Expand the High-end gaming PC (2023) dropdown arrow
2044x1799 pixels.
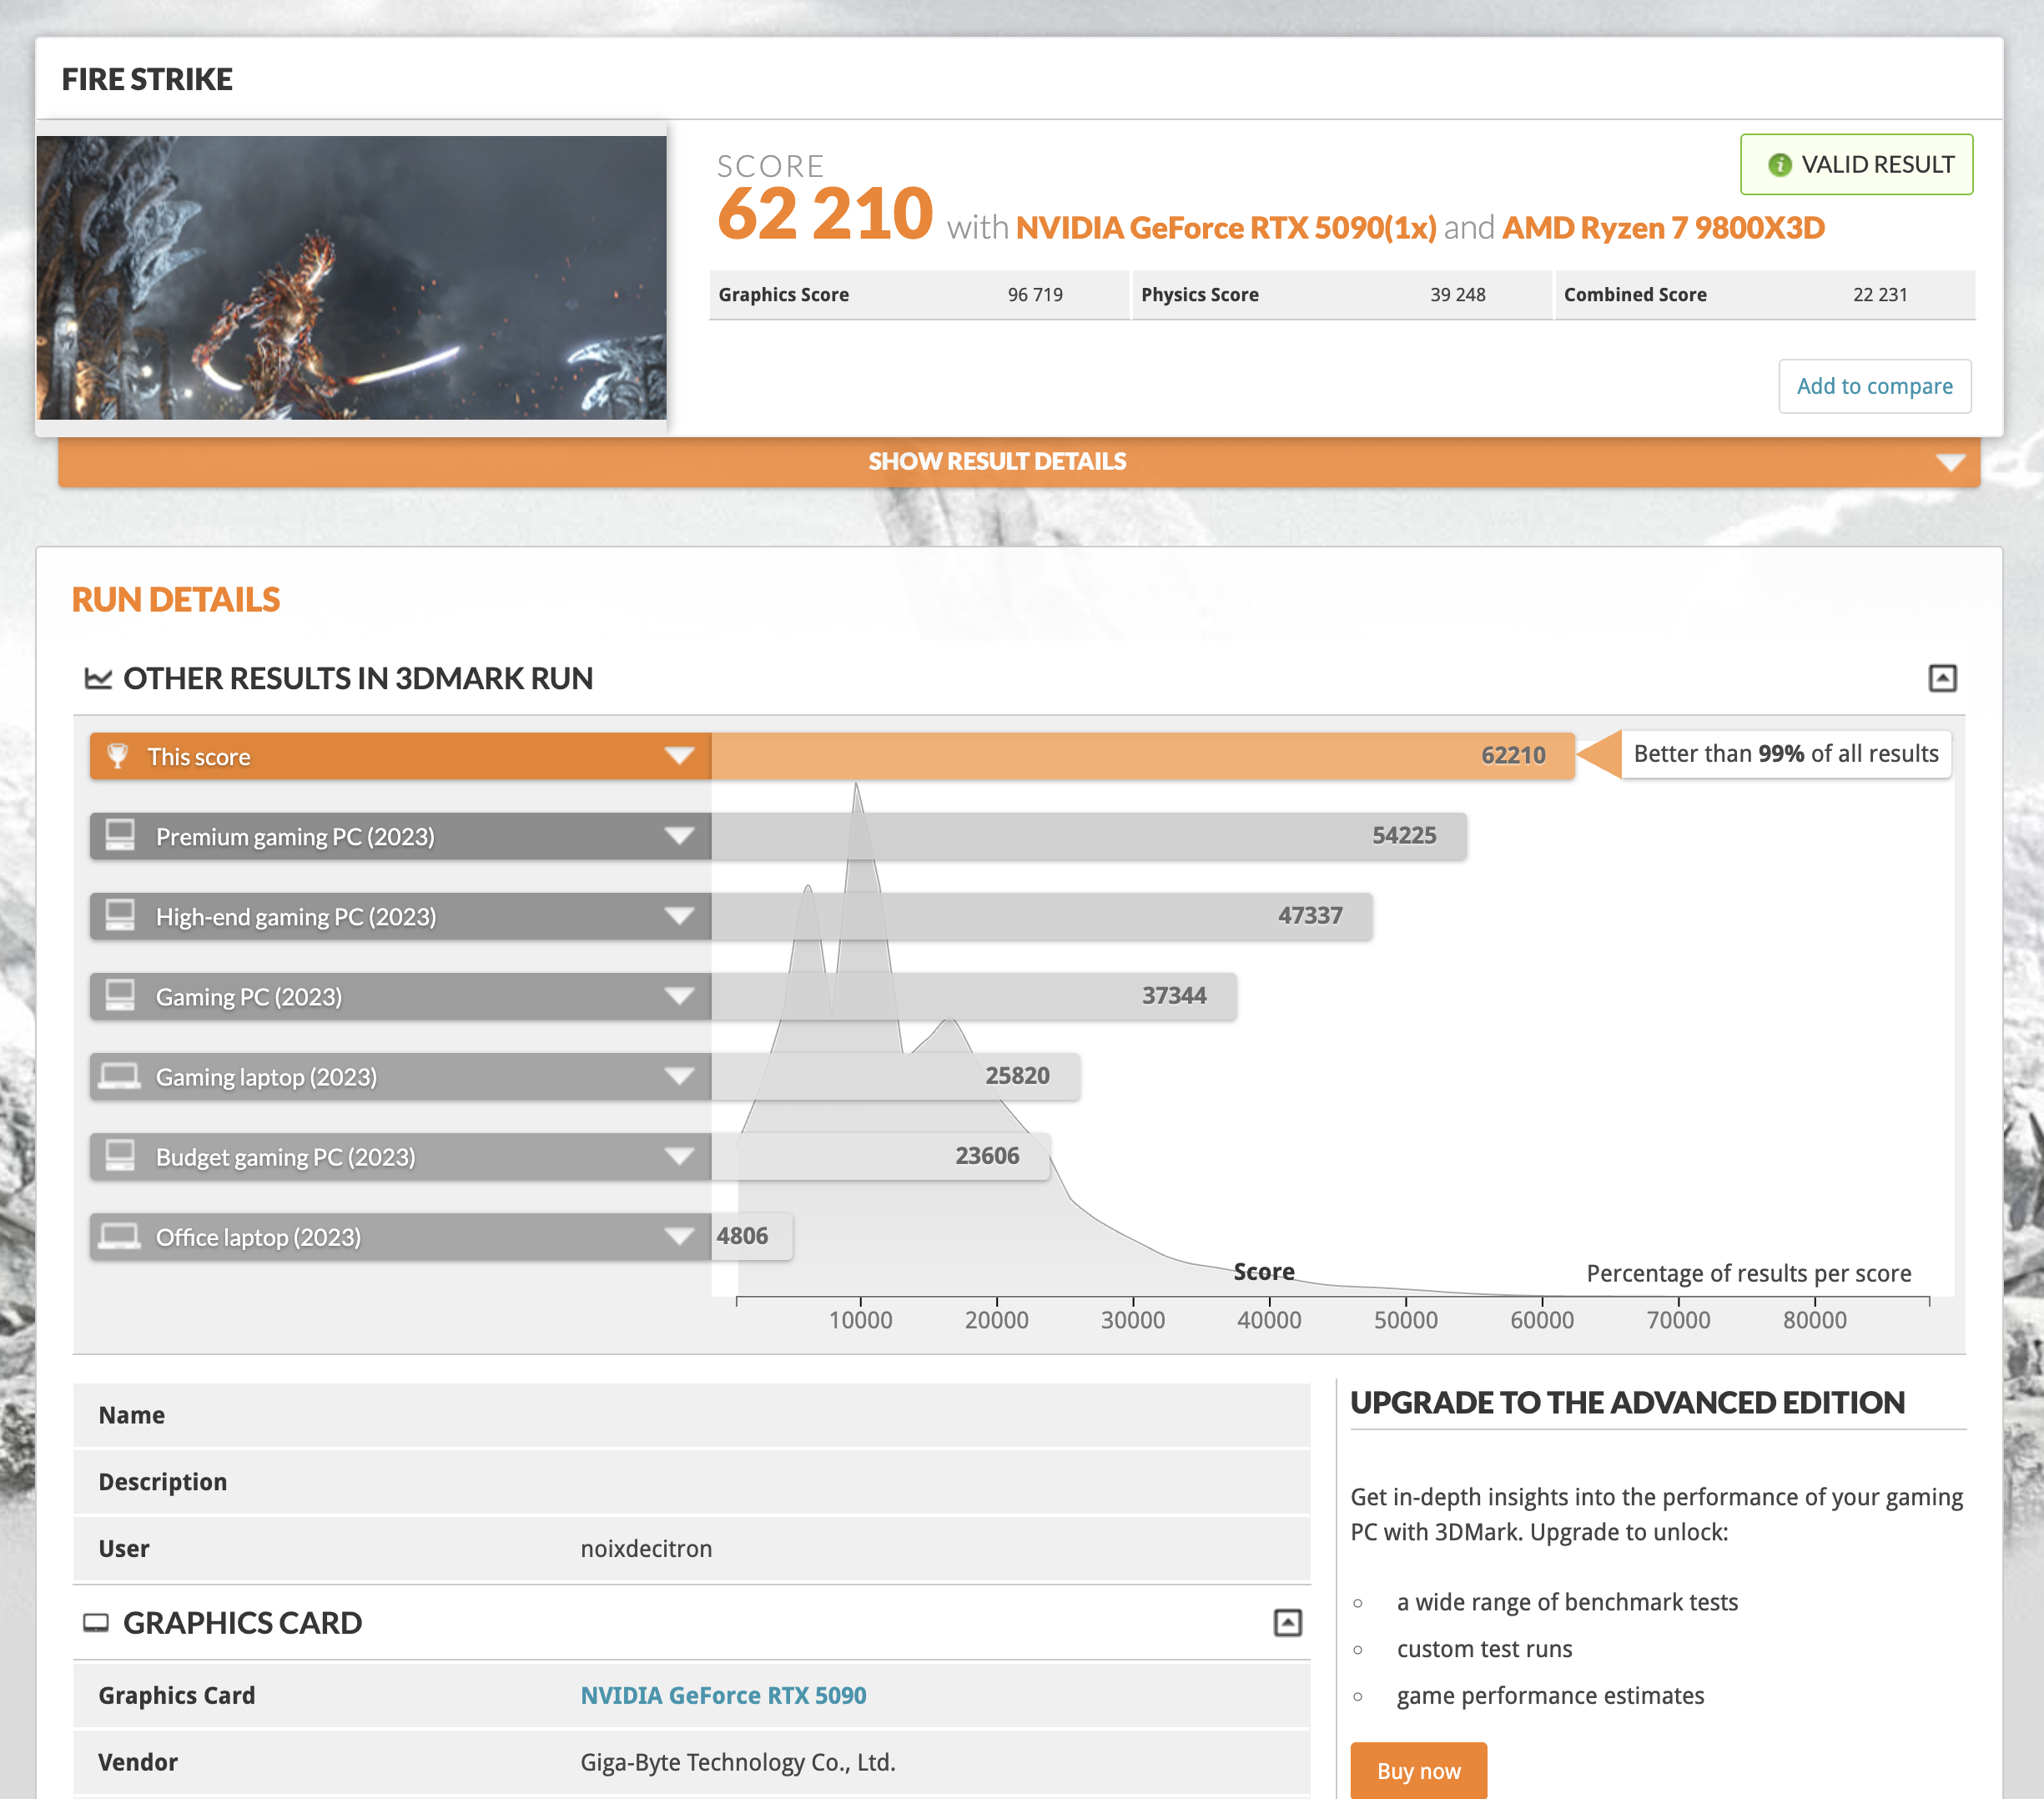[679, 916]
